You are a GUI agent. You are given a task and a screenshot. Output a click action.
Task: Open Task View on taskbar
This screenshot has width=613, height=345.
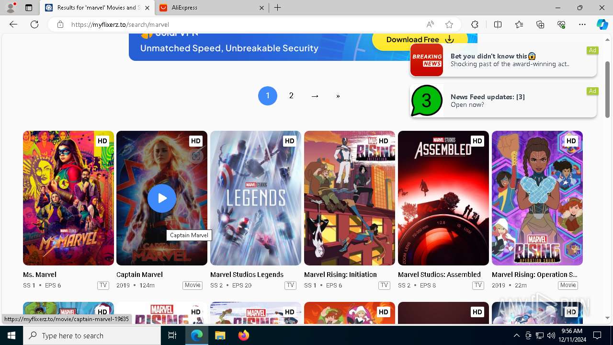(172, 335)
